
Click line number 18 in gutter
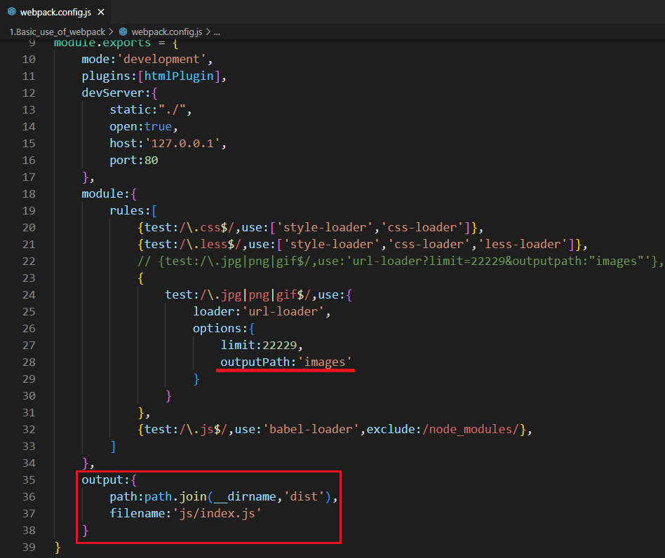(29, 194)
